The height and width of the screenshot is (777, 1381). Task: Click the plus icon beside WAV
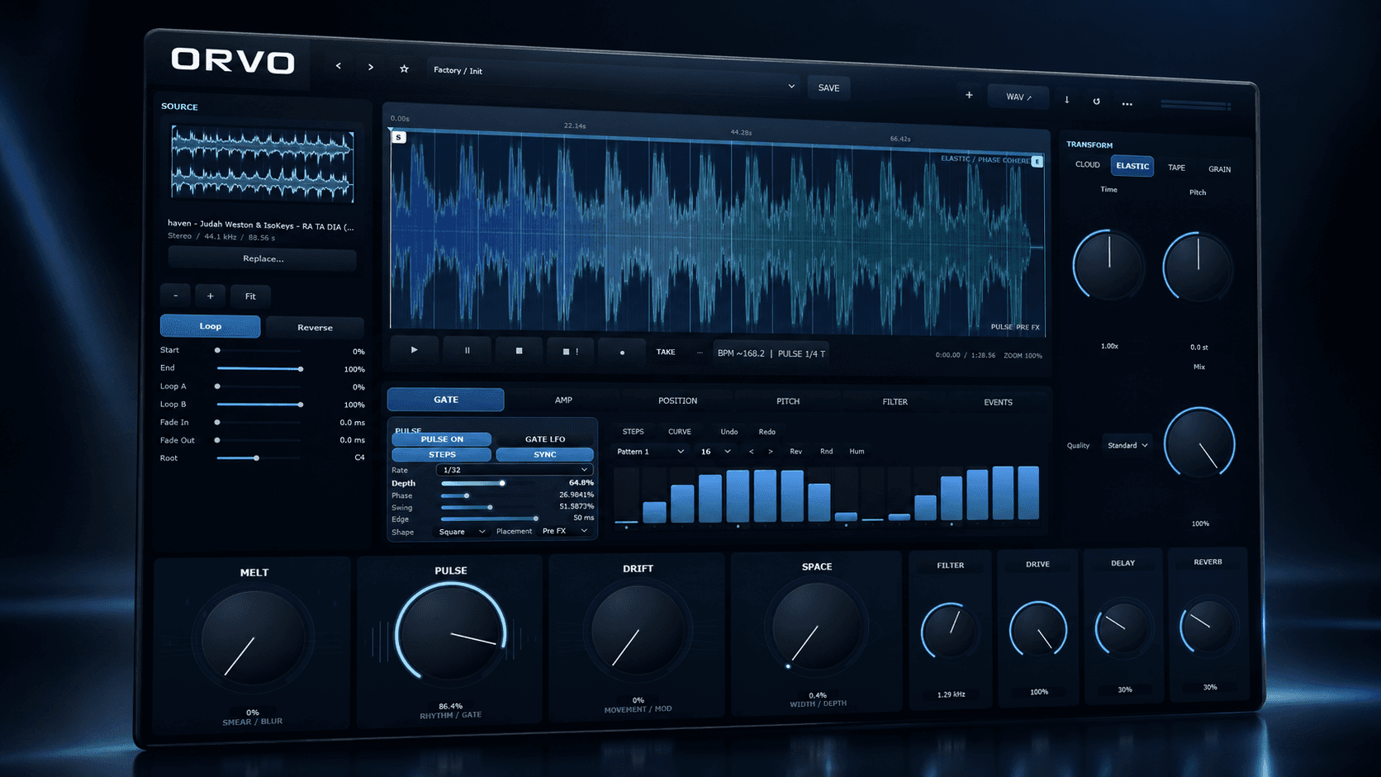969,95
